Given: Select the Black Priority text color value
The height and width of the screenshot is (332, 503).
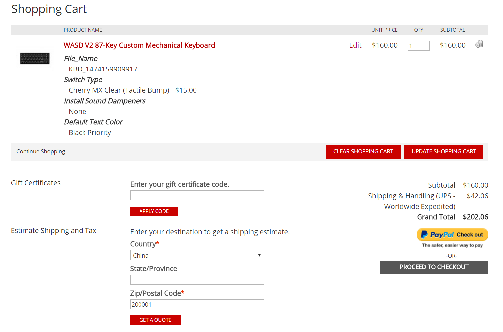Looking at the screenshot, I should (x=90, y=133).
